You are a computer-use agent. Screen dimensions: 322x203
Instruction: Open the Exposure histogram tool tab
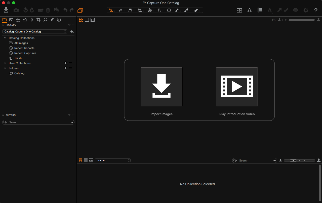coord(25,20)
